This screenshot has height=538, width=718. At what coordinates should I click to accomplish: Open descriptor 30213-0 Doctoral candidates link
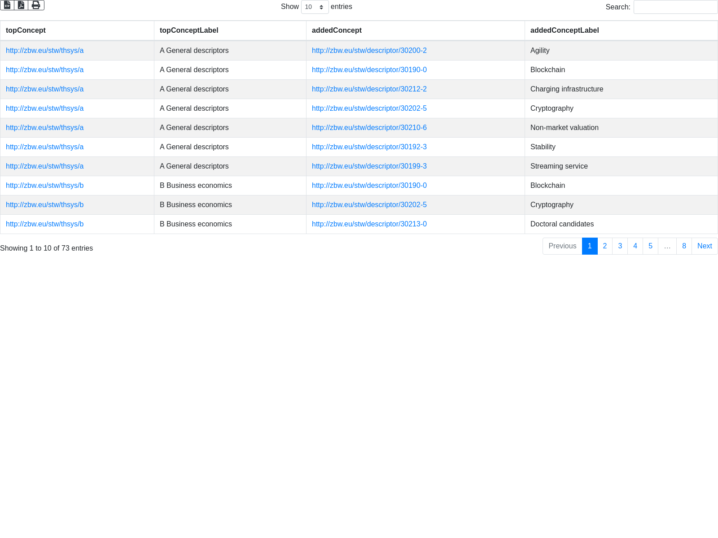coord(369,224)
